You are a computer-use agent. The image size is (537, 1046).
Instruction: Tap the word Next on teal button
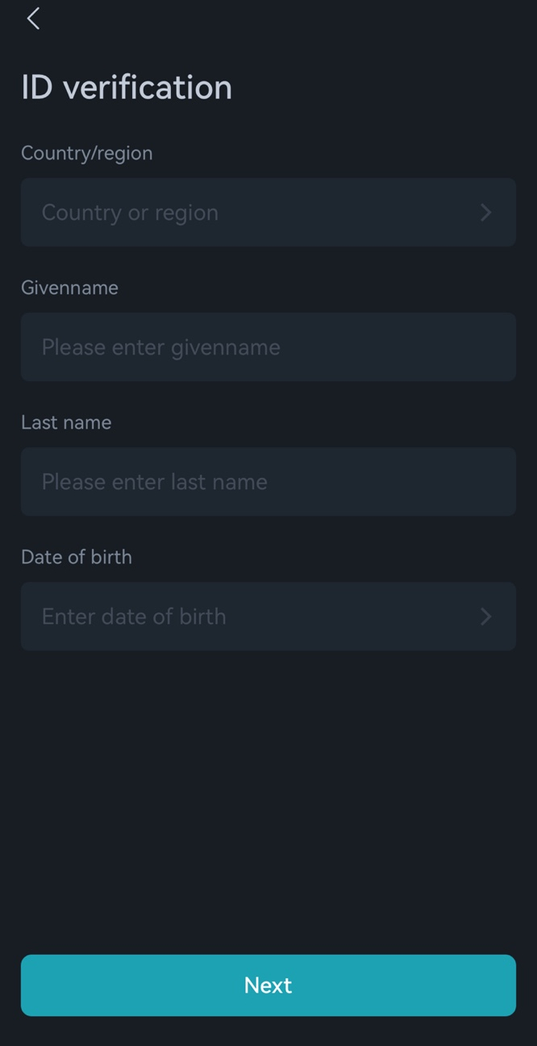pyautogui.click(x=268, y=985)
